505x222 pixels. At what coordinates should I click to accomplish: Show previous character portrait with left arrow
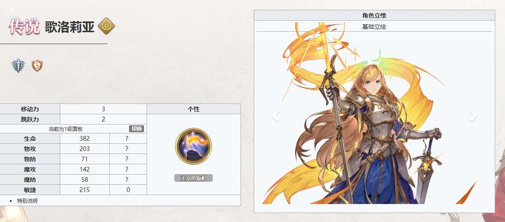click(x=275, y=116)
